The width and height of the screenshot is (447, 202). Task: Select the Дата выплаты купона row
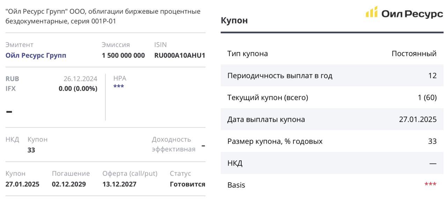pyautogui.click(x=332, y=119)
